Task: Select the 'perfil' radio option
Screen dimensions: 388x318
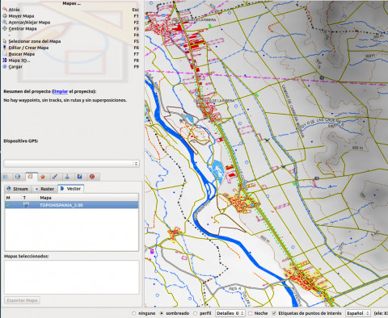Action: (195, 313)
